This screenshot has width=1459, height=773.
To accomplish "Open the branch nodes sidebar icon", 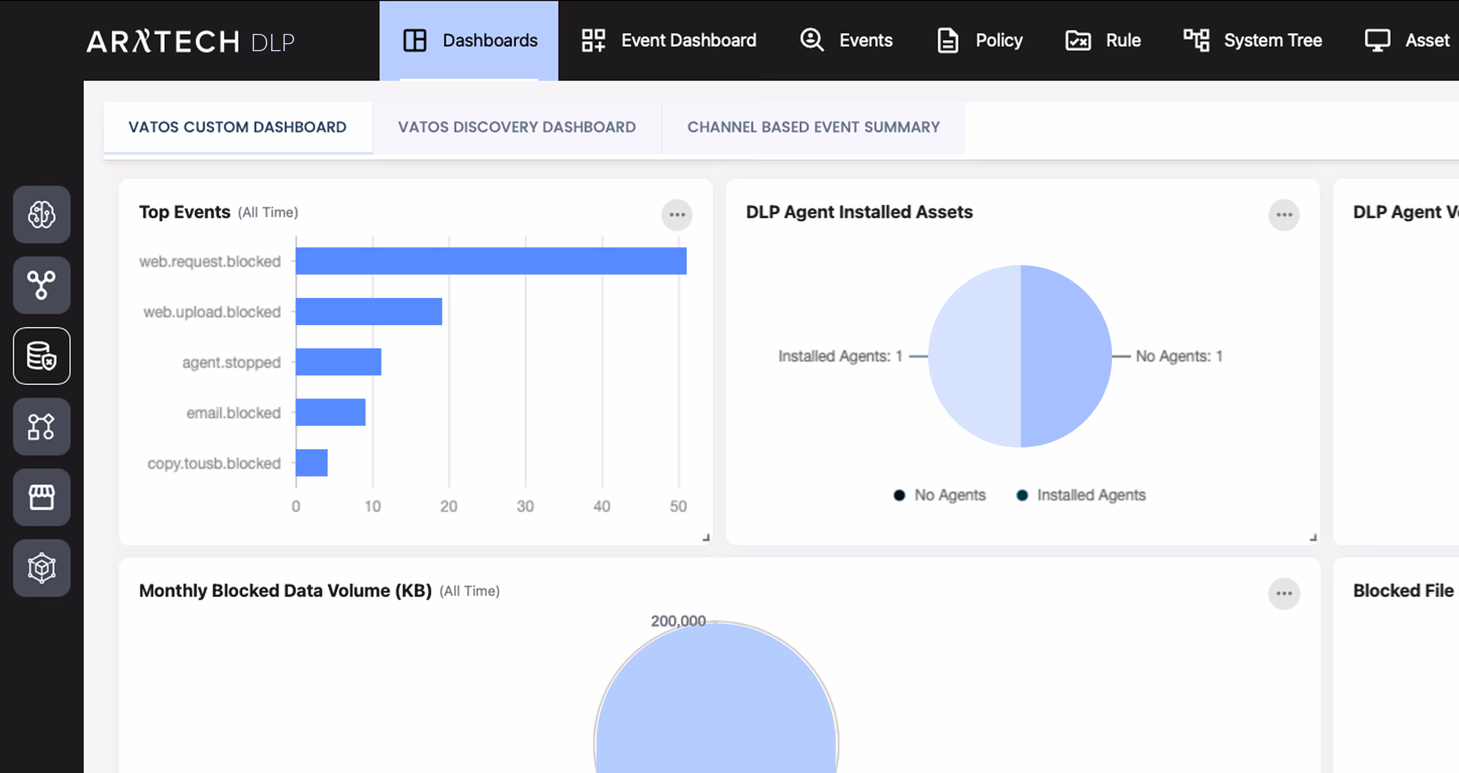I will click(41, 285).
